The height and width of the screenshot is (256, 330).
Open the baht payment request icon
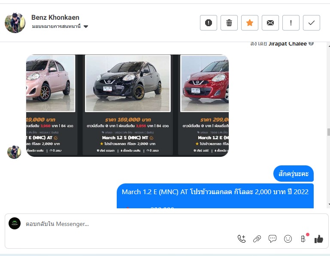click(x=303, y=239)
